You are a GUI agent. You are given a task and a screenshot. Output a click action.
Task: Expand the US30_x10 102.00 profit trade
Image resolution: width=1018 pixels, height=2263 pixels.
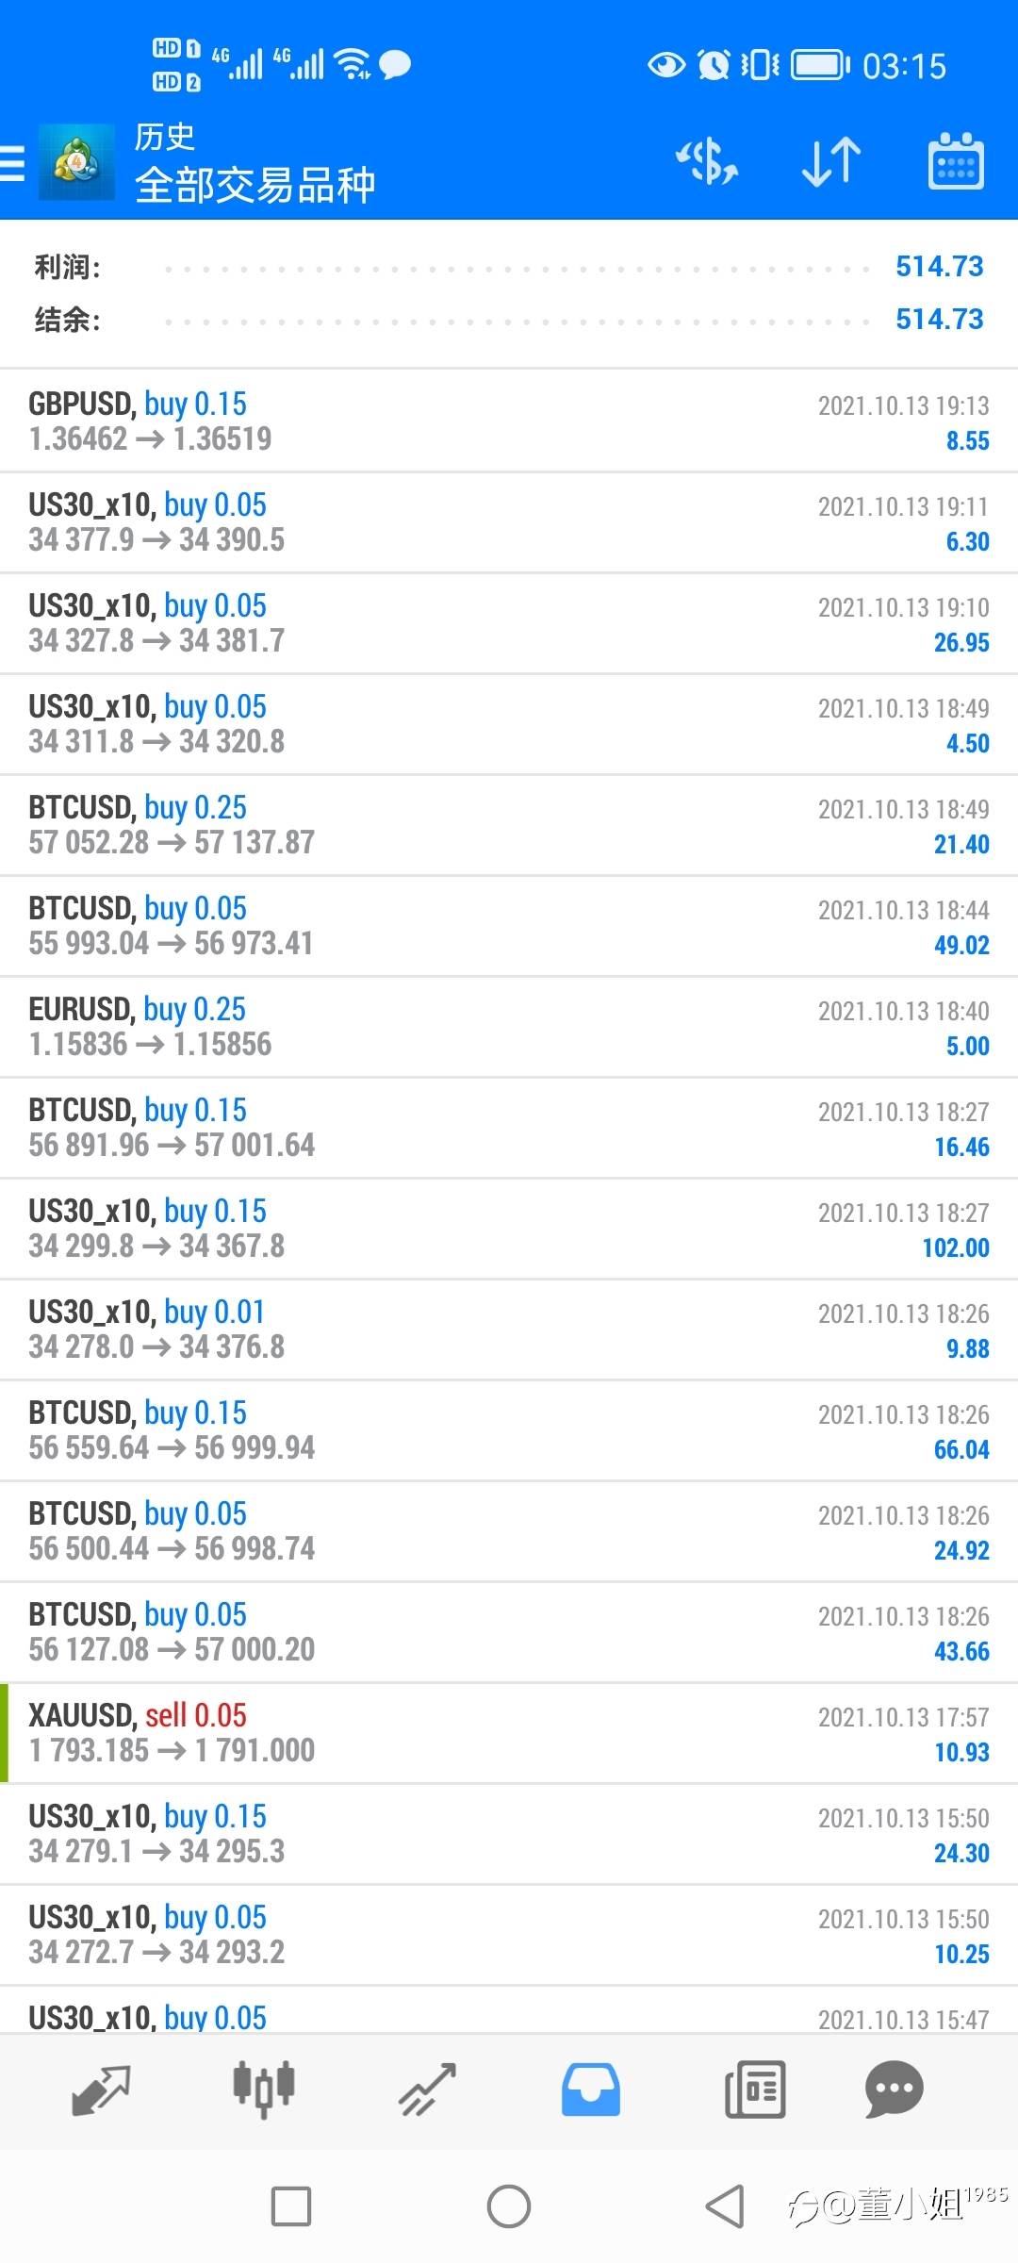[509, 1229]
